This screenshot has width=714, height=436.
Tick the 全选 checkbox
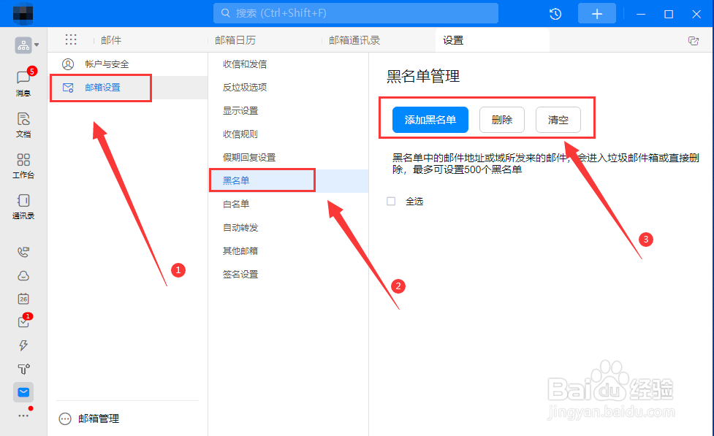coord(391,201)
